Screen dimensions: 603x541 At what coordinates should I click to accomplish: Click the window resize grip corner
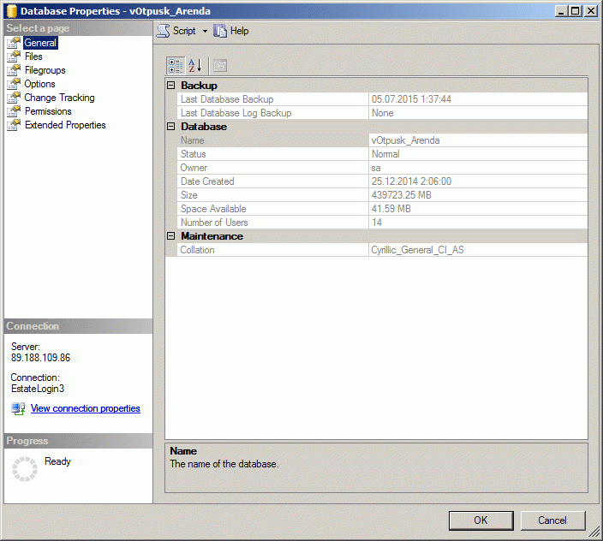[594, 532]
